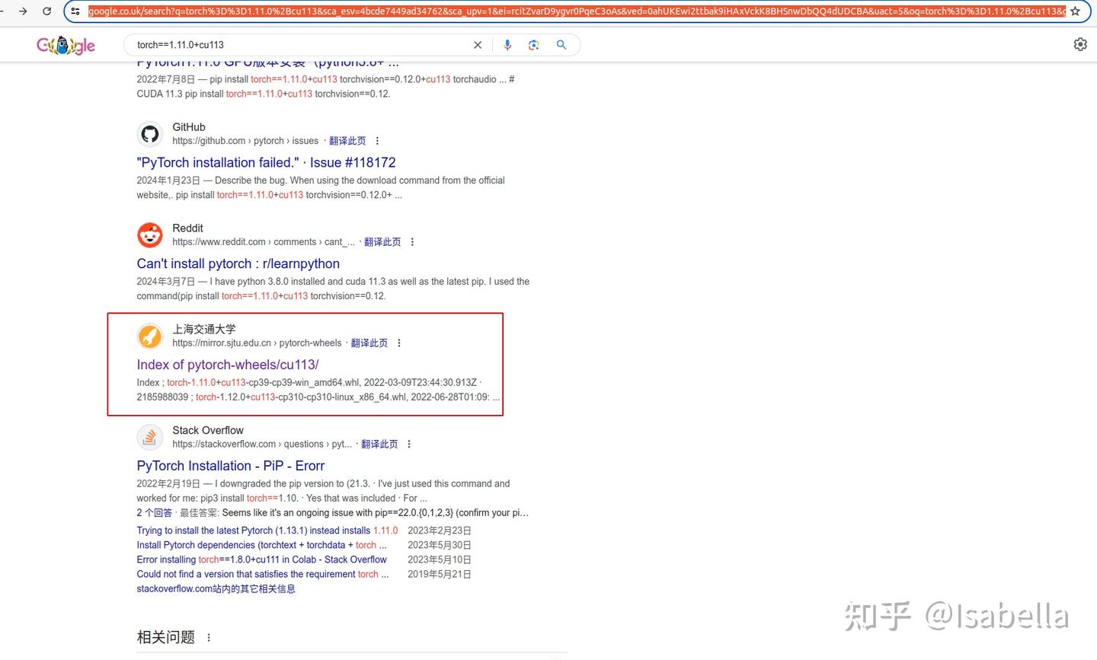Click the magnifying glass search button

pos(561,45)
